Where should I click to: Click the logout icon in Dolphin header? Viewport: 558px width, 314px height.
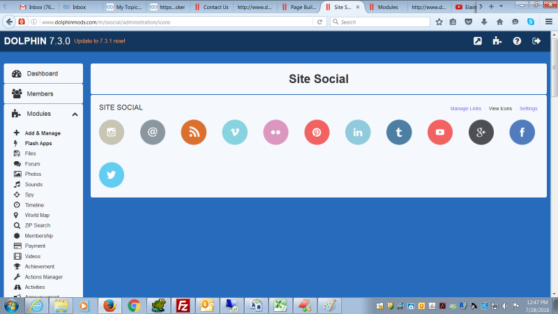536,41
